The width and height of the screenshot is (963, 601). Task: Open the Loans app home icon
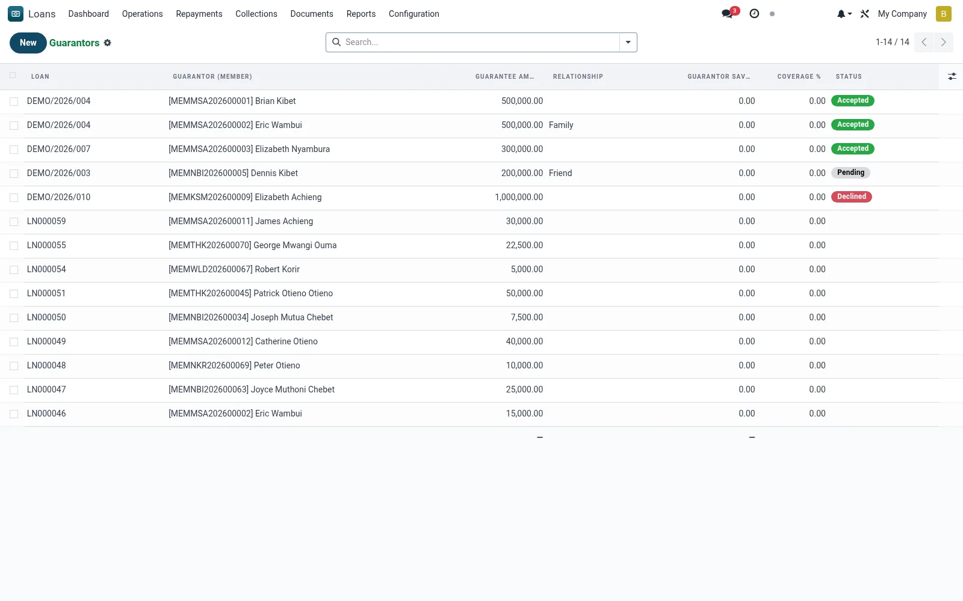(16, 14)
